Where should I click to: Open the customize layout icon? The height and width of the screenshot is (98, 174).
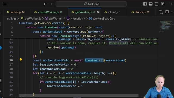pyautogui.click(x=163, y=4)
